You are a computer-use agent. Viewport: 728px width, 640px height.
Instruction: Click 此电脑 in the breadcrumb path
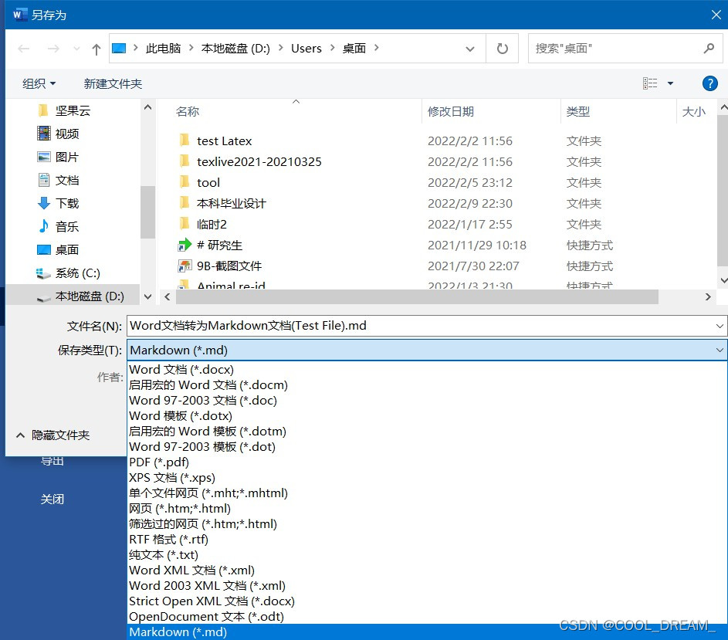163,49
